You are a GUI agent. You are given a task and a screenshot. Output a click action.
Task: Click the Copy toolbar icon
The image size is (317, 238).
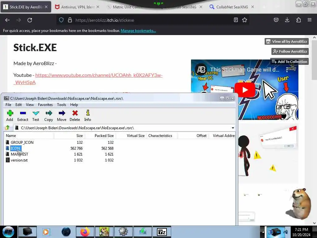pyautogui.click(x=49, y=116)
